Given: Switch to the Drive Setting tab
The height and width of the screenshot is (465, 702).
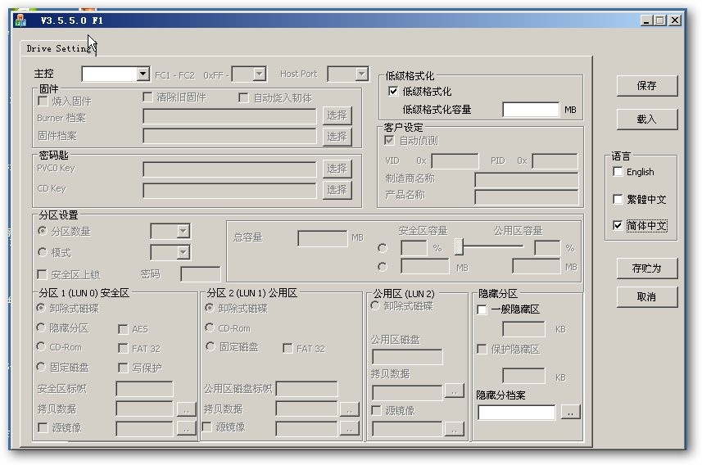Looking at the screenshot, I should click(x=60, y=48).
